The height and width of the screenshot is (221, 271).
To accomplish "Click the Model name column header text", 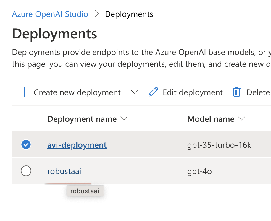I will 211,119.
